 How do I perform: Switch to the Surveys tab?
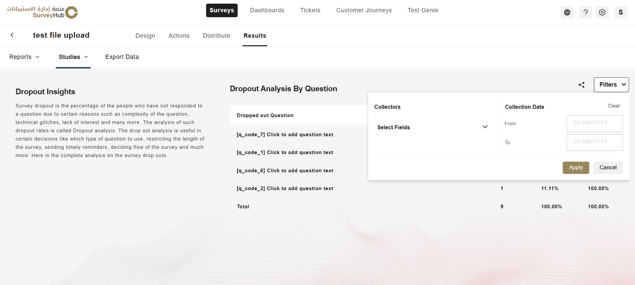click(222, 10)
